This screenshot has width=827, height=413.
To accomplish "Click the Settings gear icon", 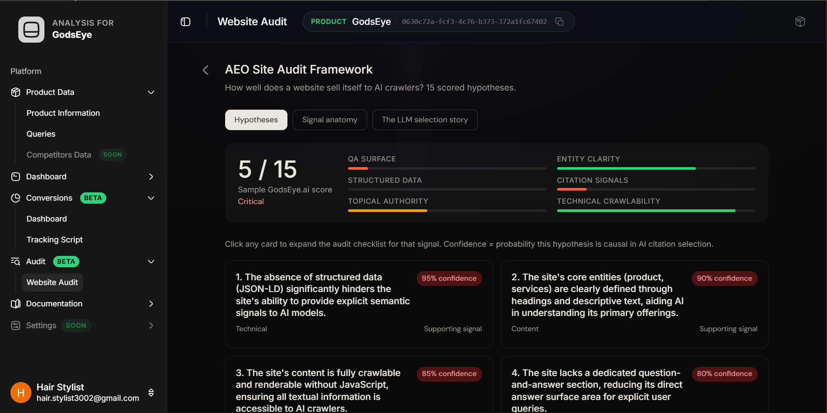I will pyautogui.click(x=15, y=325).
